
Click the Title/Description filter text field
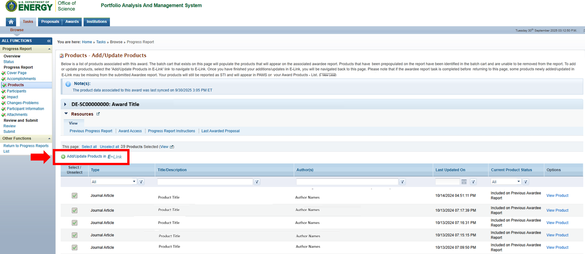(x=205, y=182)
